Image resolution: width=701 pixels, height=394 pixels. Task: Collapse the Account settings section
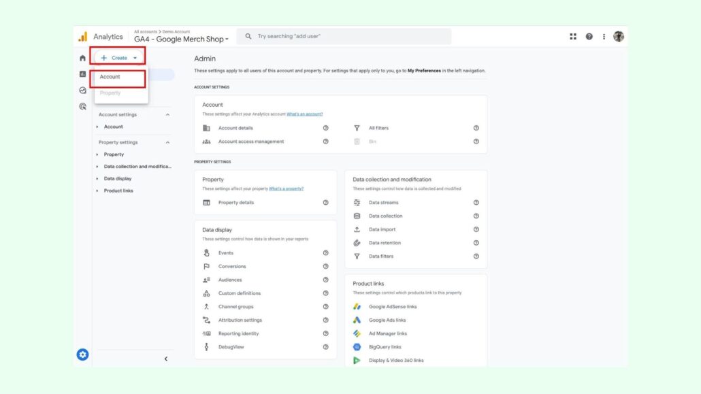167,115
